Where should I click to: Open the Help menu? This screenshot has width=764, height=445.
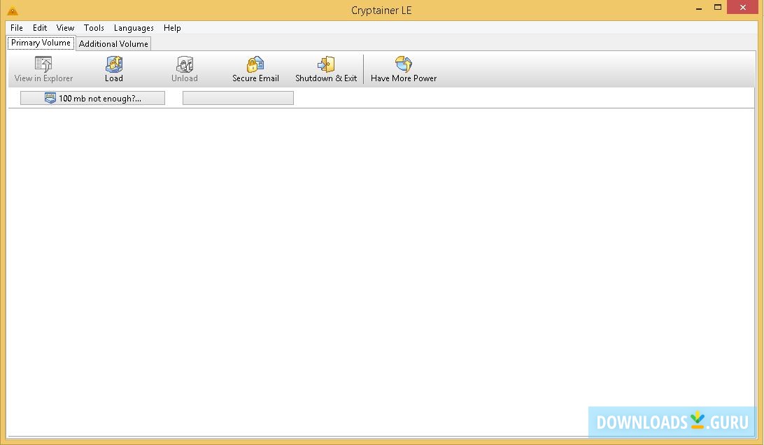[x=172, y=28]
